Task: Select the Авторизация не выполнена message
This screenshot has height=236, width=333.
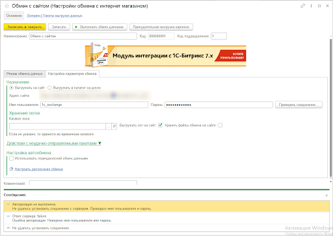Action: pyautogui.click(x=166, y=206)
